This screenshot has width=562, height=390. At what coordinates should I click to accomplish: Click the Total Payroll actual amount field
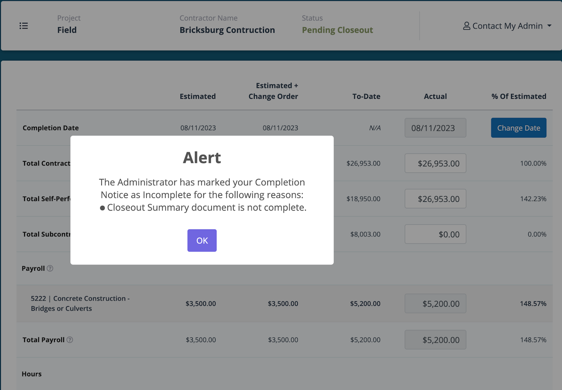(x=435, y=340)
